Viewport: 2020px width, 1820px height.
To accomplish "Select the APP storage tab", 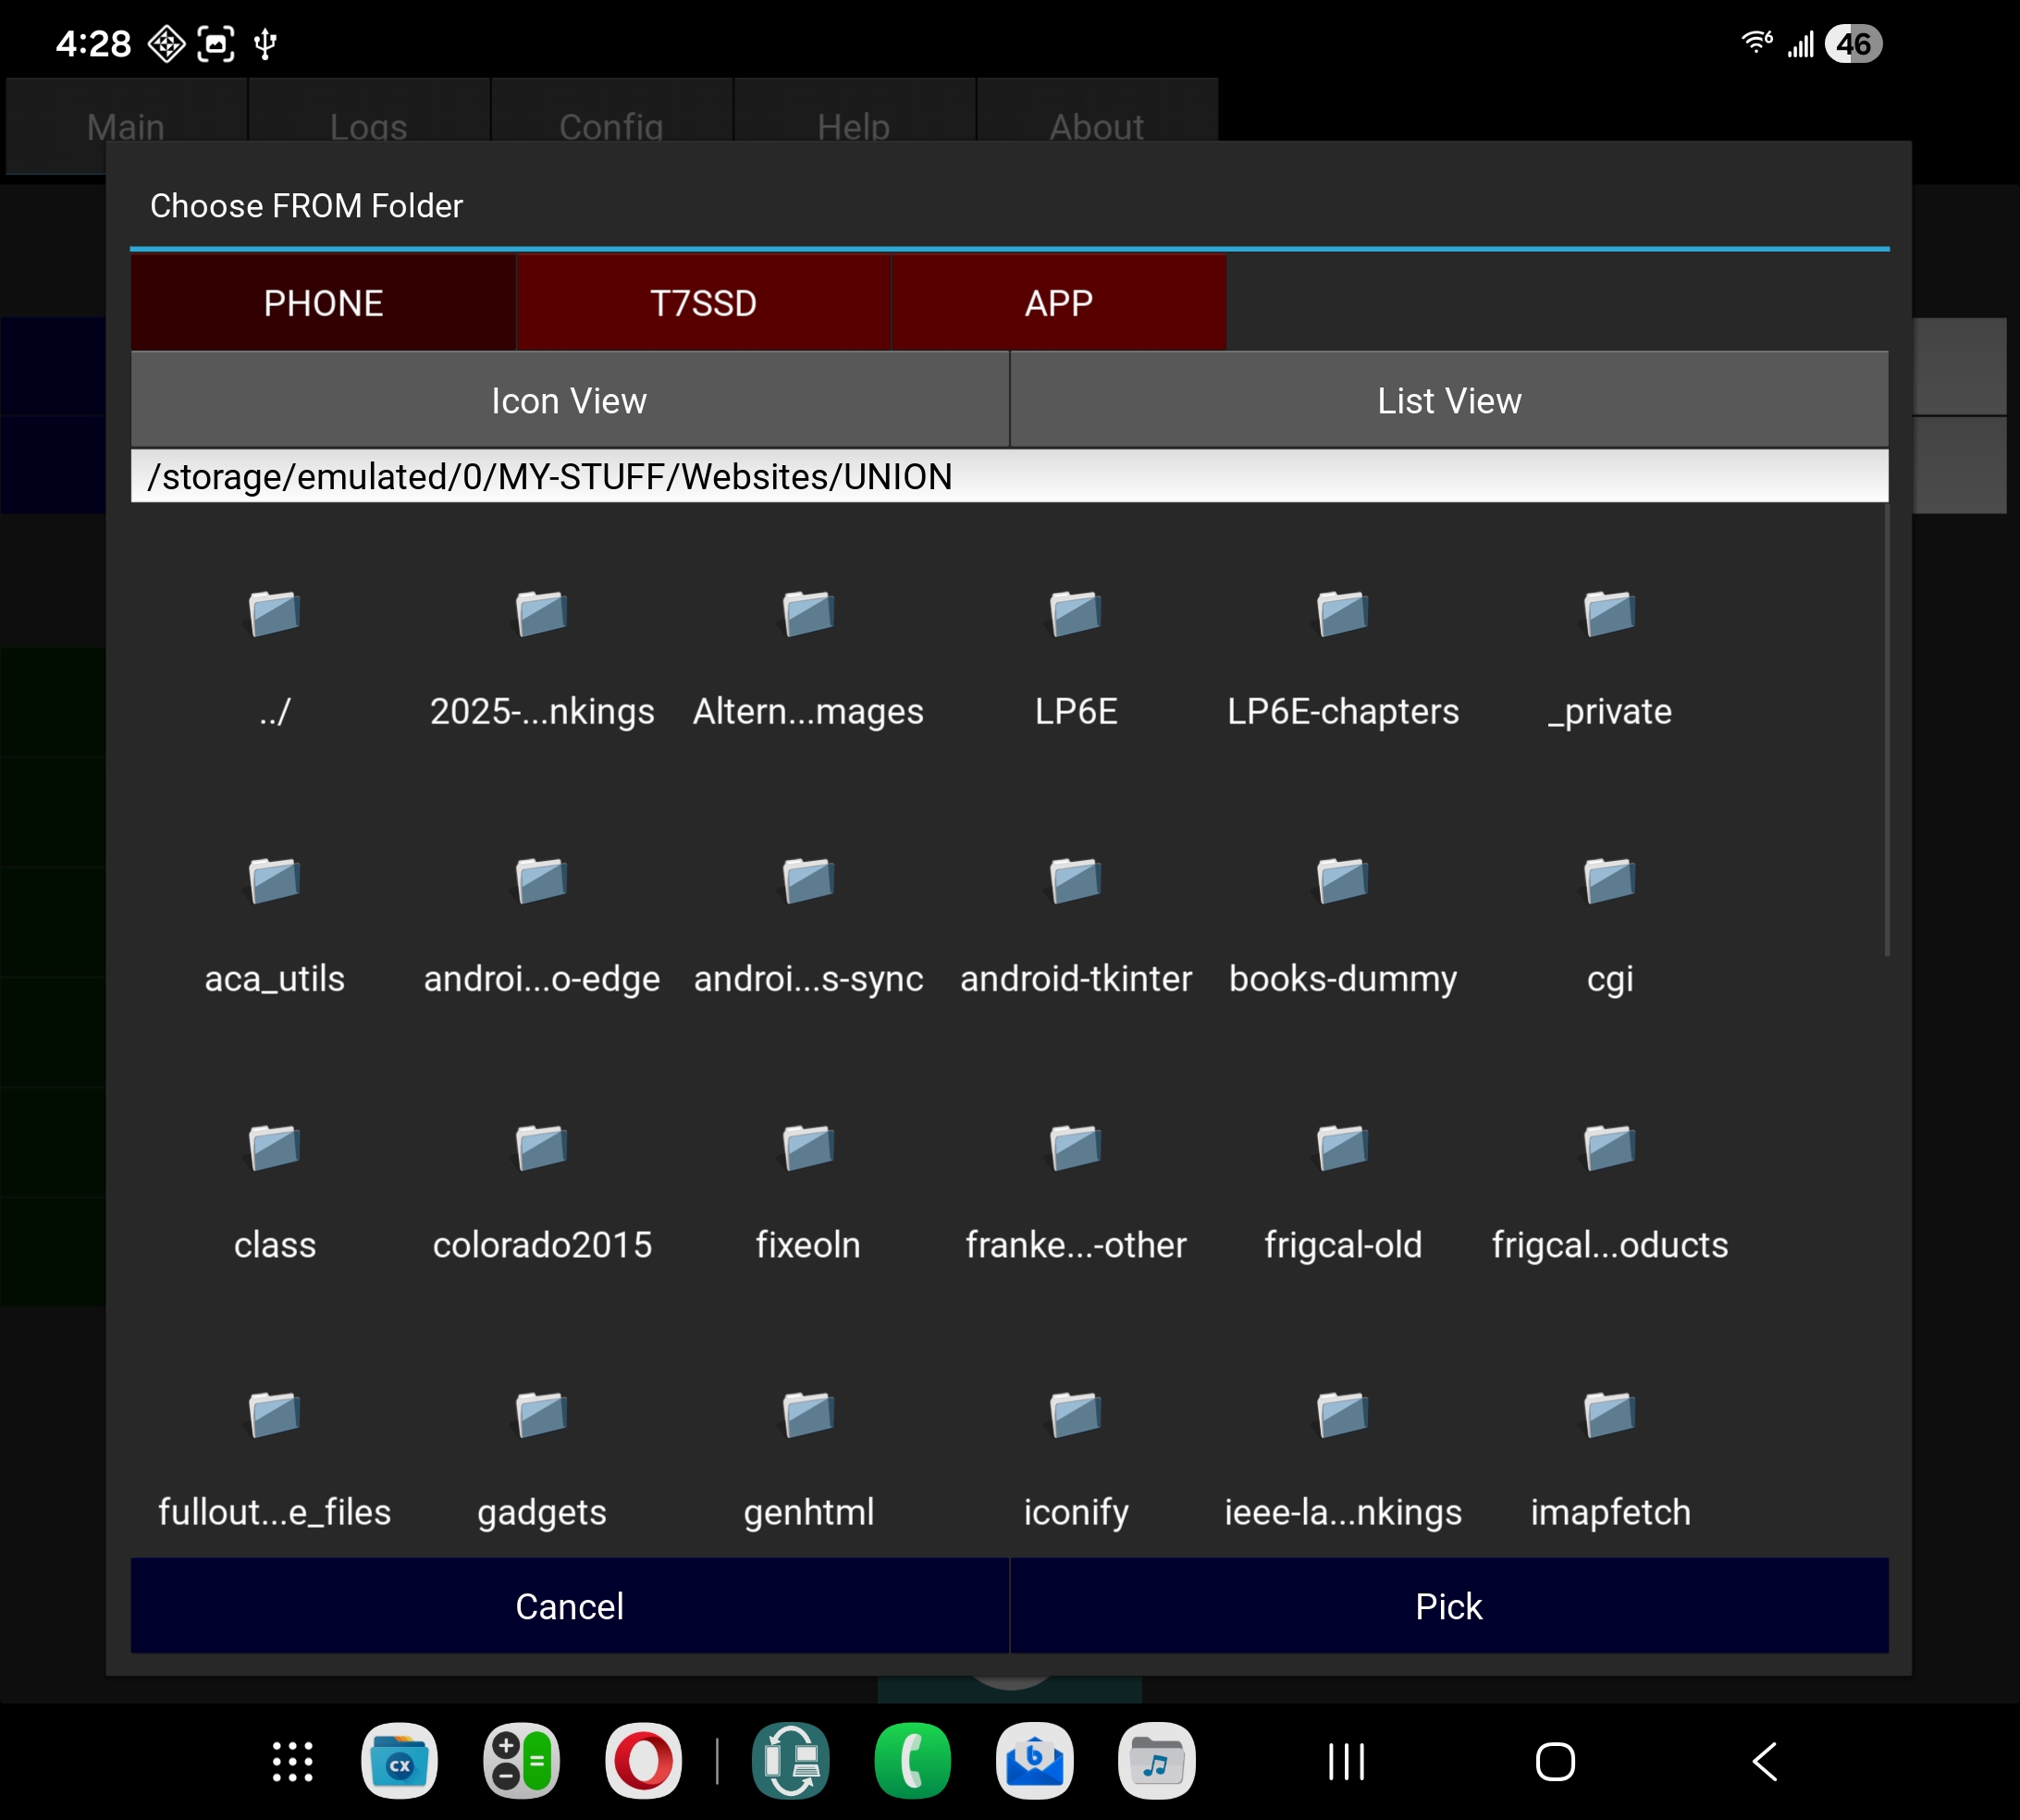I will [x=1058, y=303].
